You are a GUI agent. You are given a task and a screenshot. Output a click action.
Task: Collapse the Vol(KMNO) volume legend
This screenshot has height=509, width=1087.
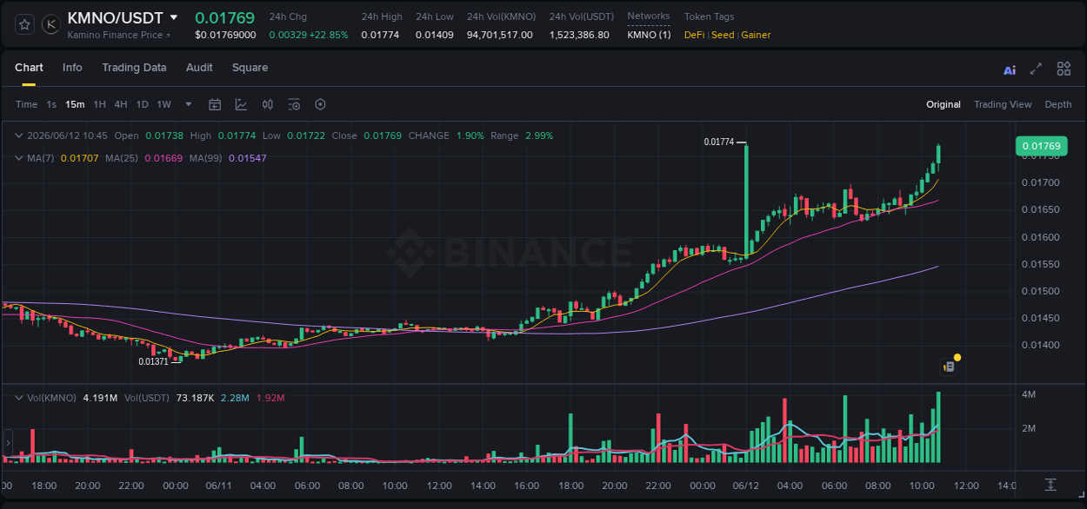coord(19,397)
